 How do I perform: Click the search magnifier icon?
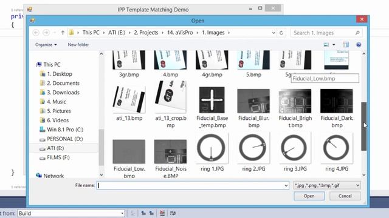[x=357, y=33]
